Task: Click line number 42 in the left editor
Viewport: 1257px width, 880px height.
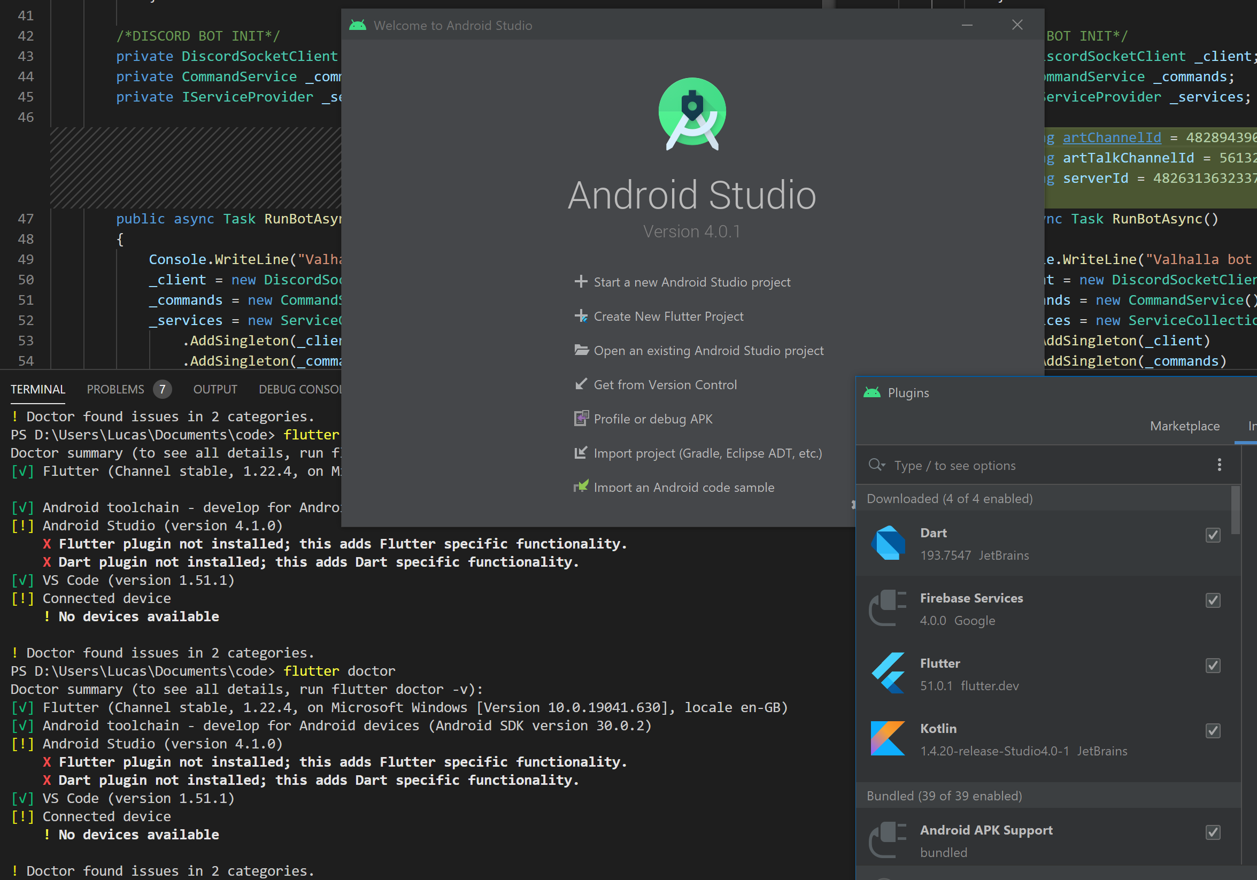Action: coord(25,36)
